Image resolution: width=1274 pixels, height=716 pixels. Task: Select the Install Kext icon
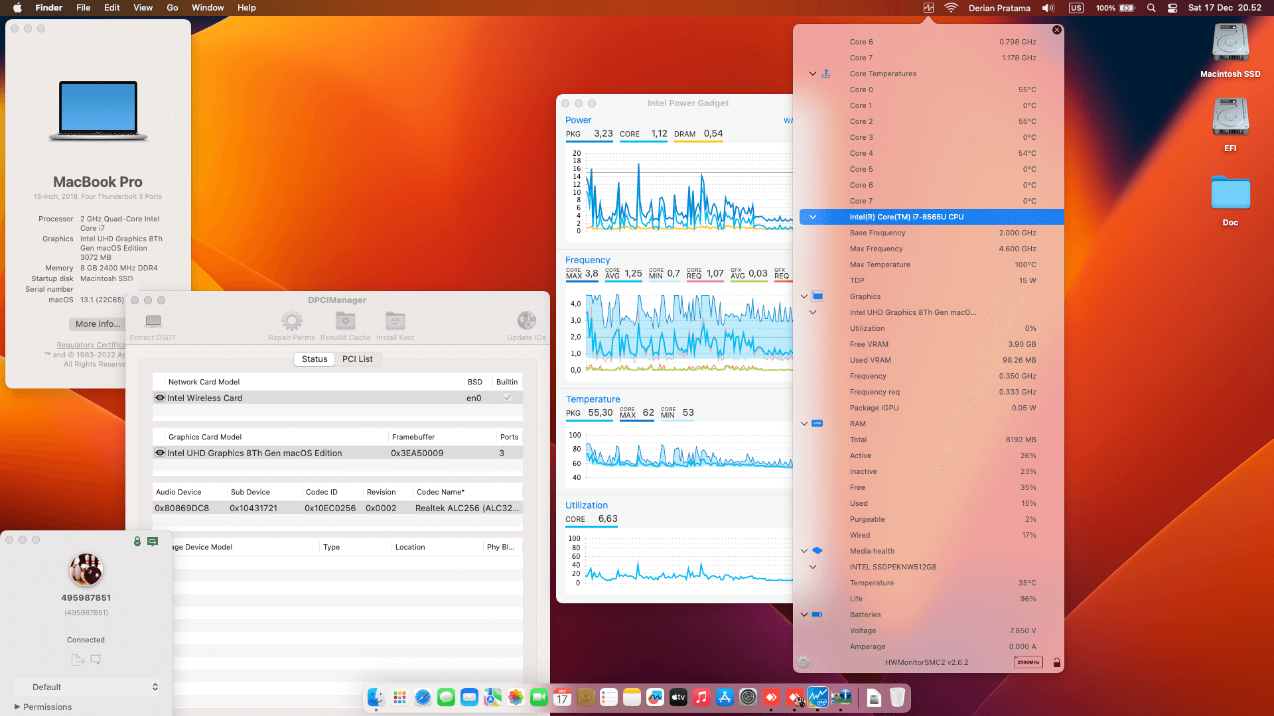pos(395,323)
